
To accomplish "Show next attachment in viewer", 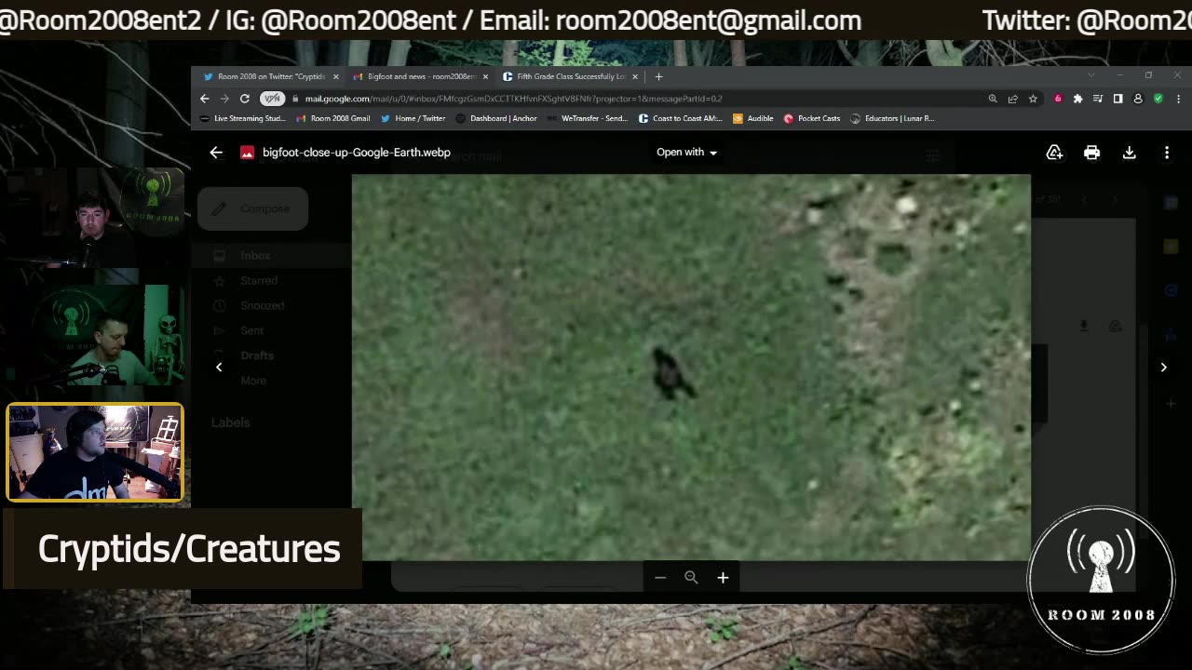I will [1163, 367].
